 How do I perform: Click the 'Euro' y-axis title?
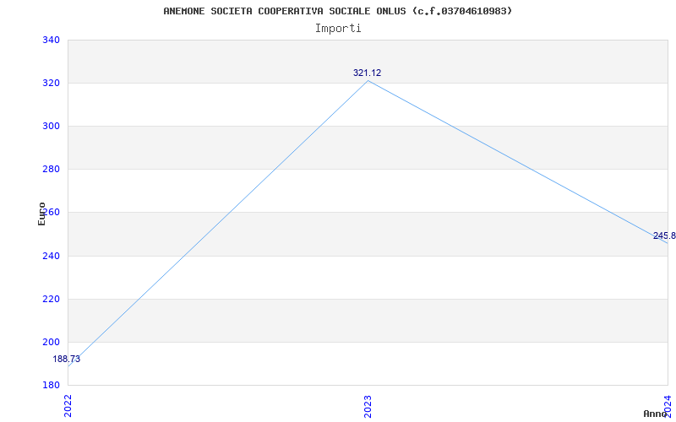tap(41, 214)
